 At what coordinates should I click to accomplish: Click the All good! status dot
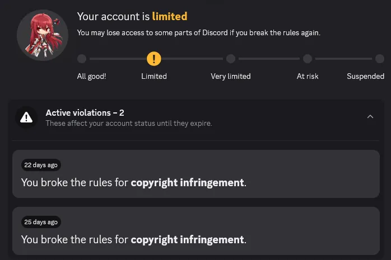click(x=82, y=59)
